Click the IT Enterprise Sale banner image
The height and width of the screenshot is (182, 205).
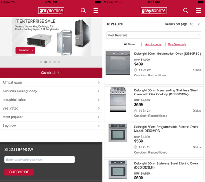[51, 37]
